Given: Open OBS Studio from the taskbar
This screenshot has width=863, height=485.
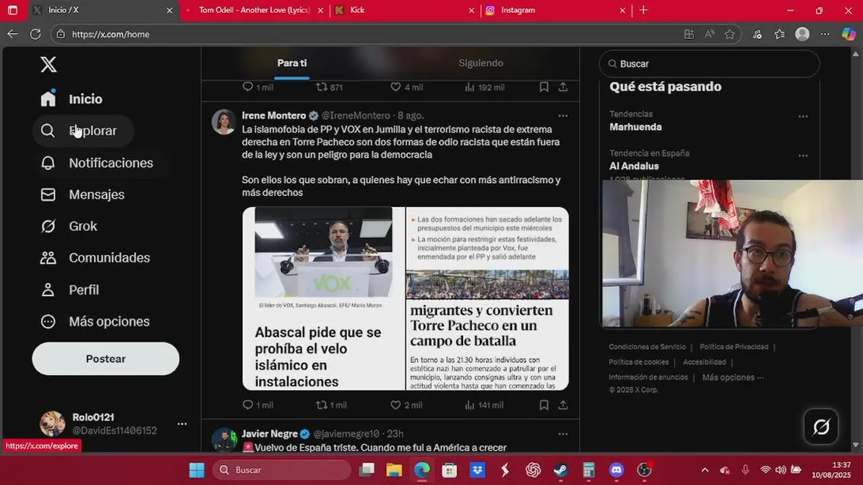Looking at the screenshot, I should click(x=644, y=470).
